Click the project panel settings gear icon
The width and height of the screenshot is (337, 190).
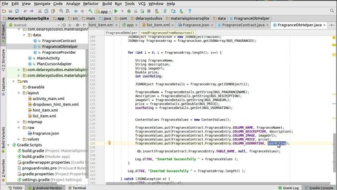coord(77,25)
